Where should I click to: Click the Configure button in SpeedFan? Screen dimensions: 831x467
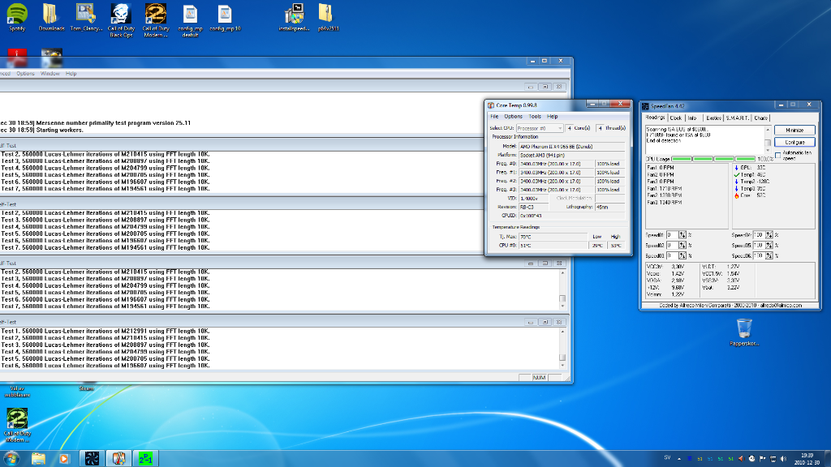click(x=794, y=142)
